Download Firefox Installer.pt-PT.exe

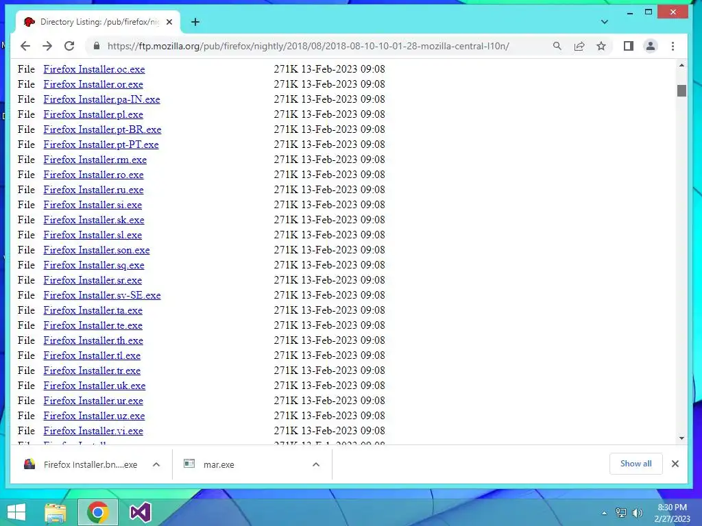(101, 145)
